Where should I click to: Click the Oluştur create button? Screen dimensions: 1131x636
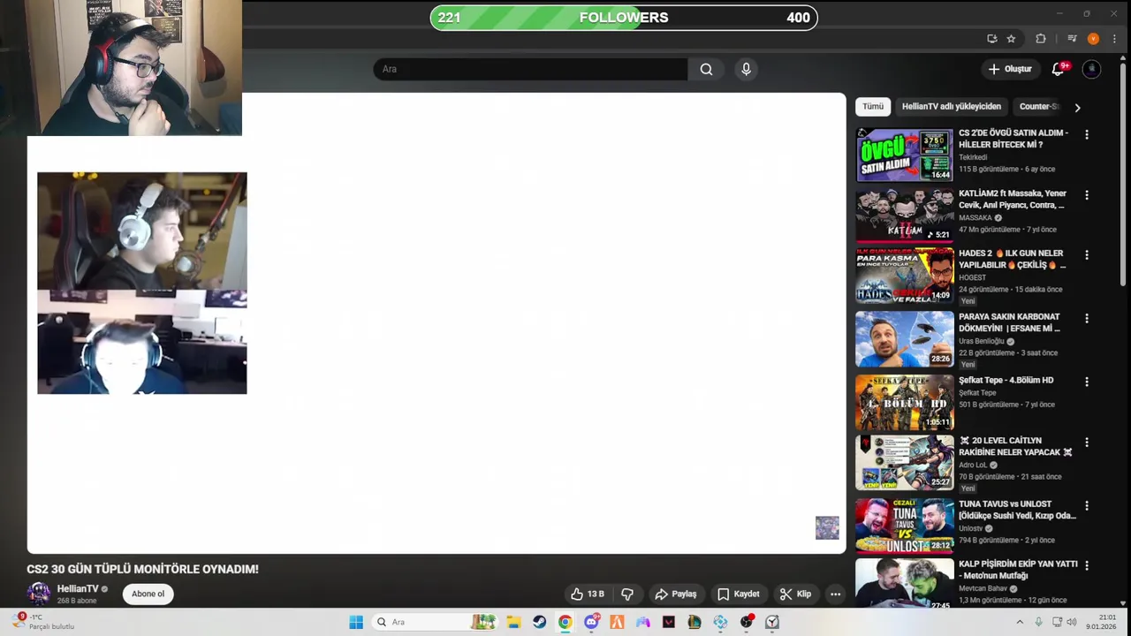tap(1010, 69)
